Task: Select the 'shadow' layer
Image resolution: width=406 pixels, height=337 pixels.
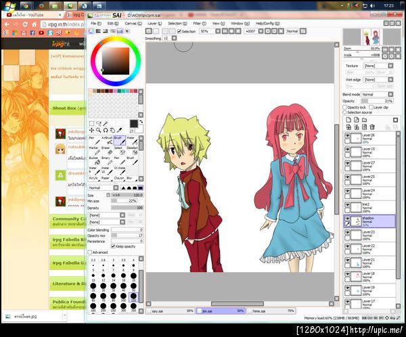Action: 369,221
